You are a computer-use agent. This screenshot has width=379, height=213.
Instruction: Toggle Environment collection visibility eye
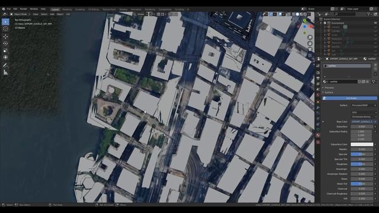(x=375, y=23)
